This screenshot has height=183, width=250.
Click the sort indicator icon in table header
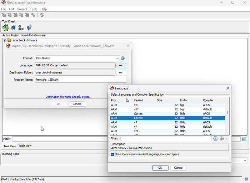pyautogui.click(x=127, y=100)
